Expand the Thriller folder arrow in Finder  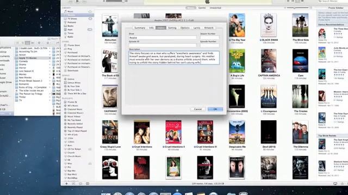point(49,97)
